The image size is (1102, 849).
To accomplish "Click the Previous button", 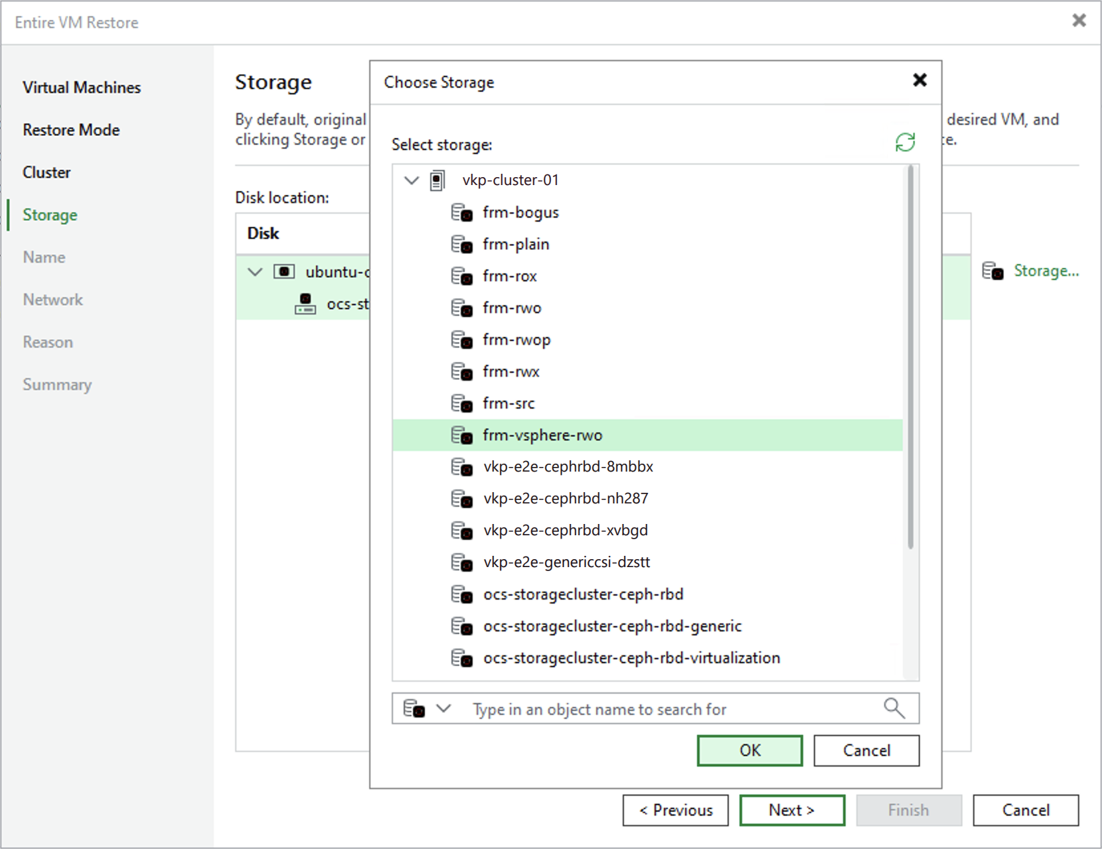I will tap(675, 810).
